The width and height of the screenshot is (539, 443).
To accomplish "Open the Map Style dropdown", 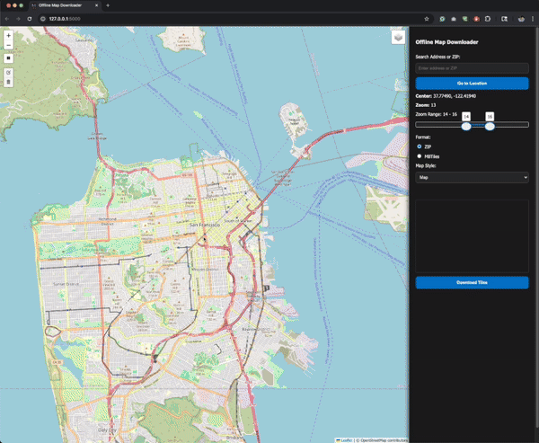I will pyautogui.click(x=472, y=178).
